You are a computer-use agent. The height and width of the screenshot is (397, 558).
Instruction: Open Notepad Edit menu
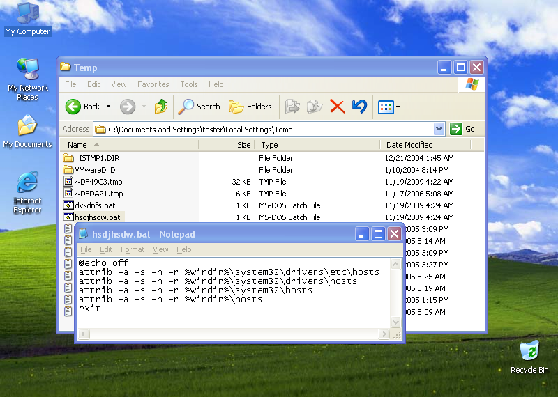[106, 249]
